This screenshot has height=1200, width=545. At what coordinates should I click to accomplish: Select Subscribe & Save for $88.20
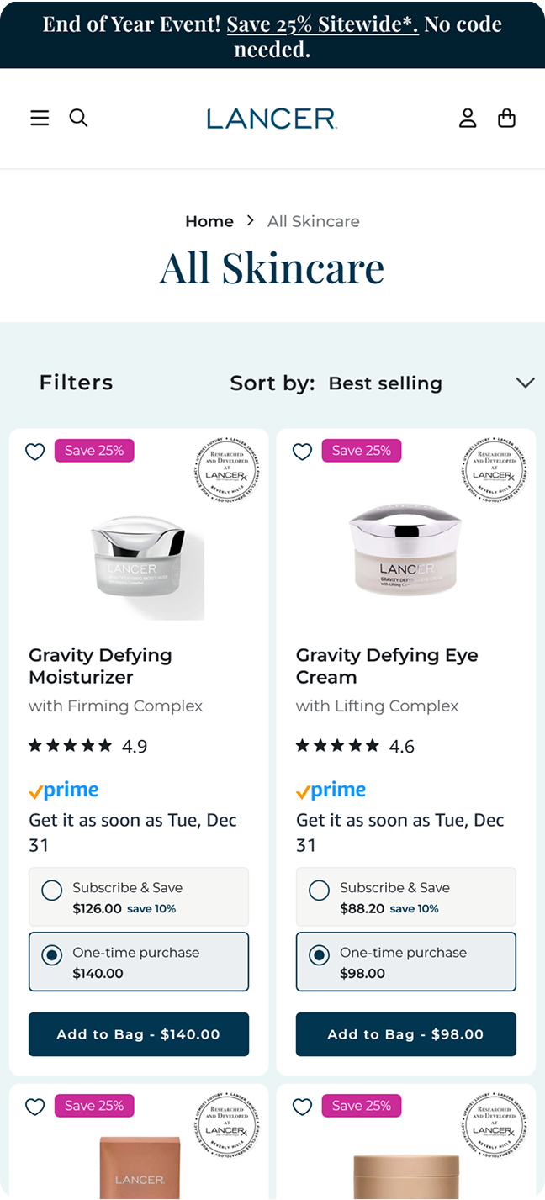pyautogui.click(x=320, y=890)
